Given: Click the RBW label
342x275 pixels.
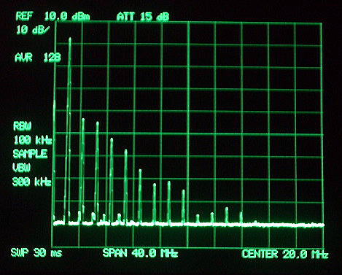Looking at the screenshot, I should (23, 126).
